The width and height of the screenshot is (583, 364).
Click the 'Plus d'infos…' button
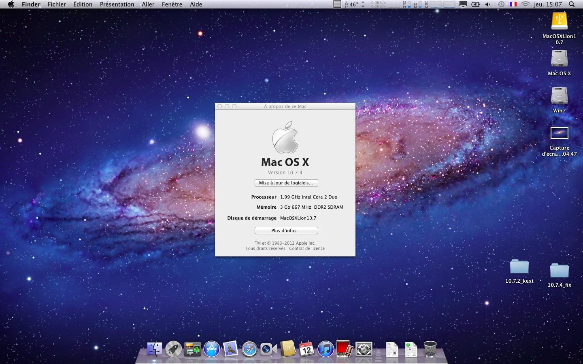pyautogui.click(x=286, y=231)
